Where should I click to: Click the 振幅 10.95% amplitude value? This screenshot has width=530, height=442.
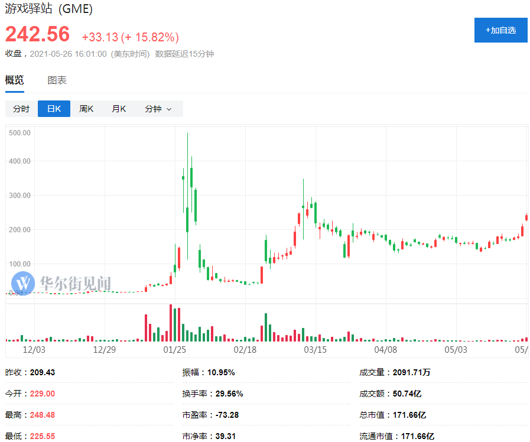click(221, 372)
